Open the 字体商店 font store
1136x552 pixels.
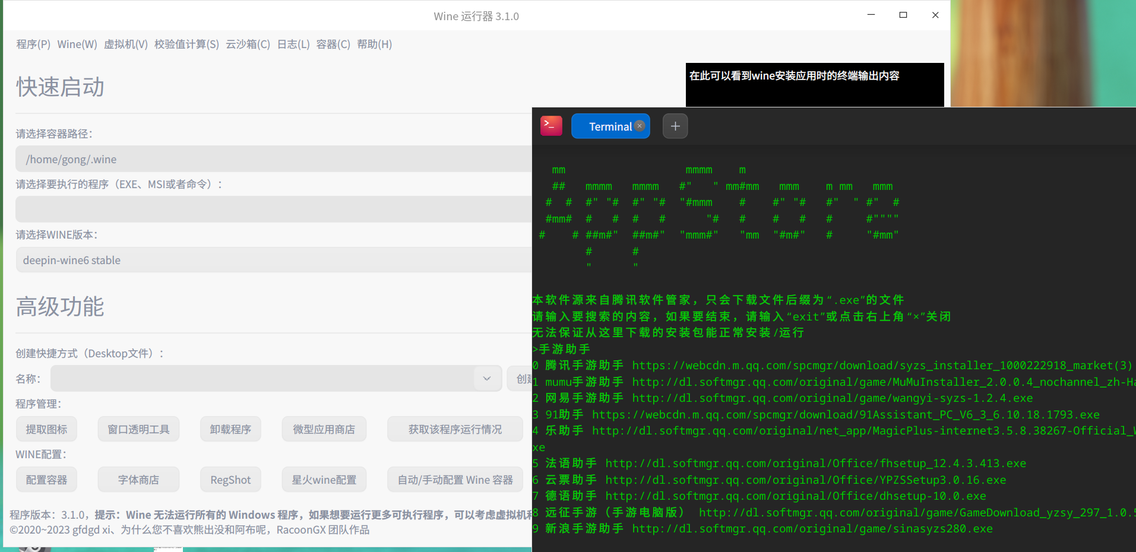(138, 479)
